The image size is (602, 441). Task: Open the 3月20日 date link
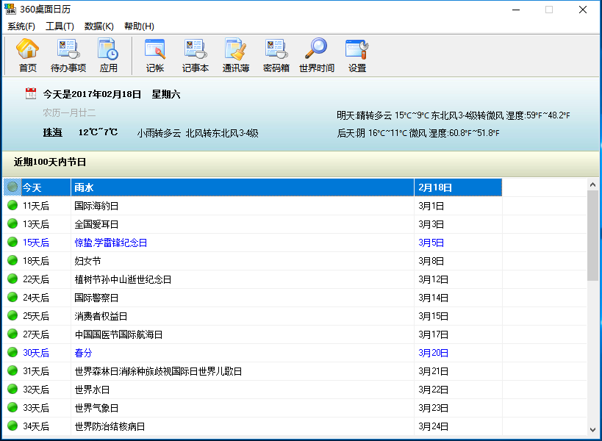(x=431, y=353)
